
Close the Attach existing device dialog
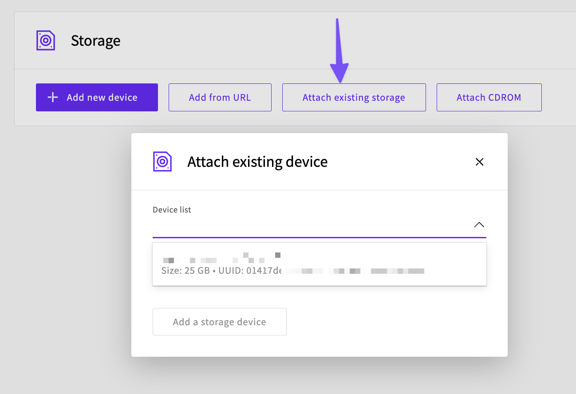(479, 162)
